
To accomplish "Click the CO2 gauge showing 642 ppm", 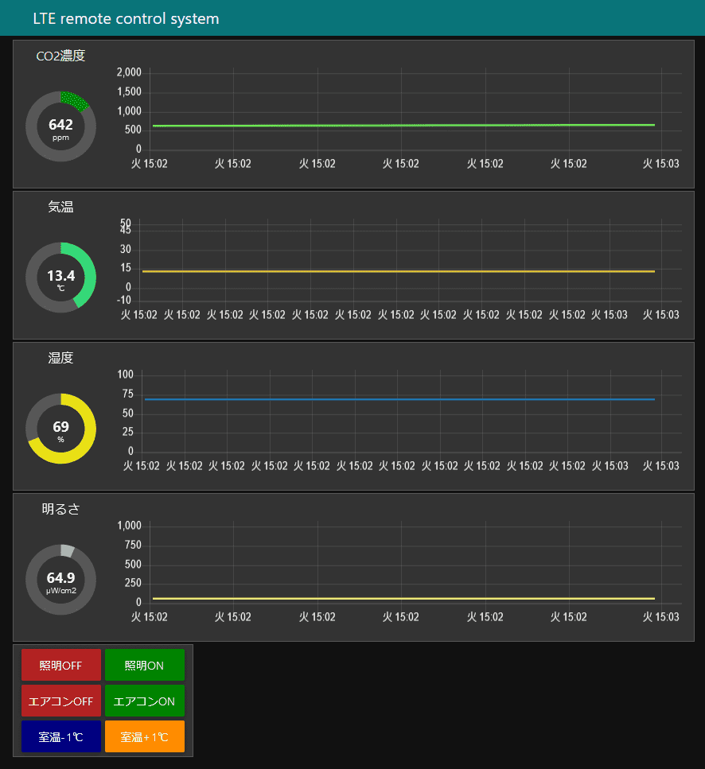I will click(x=60, y=127).
